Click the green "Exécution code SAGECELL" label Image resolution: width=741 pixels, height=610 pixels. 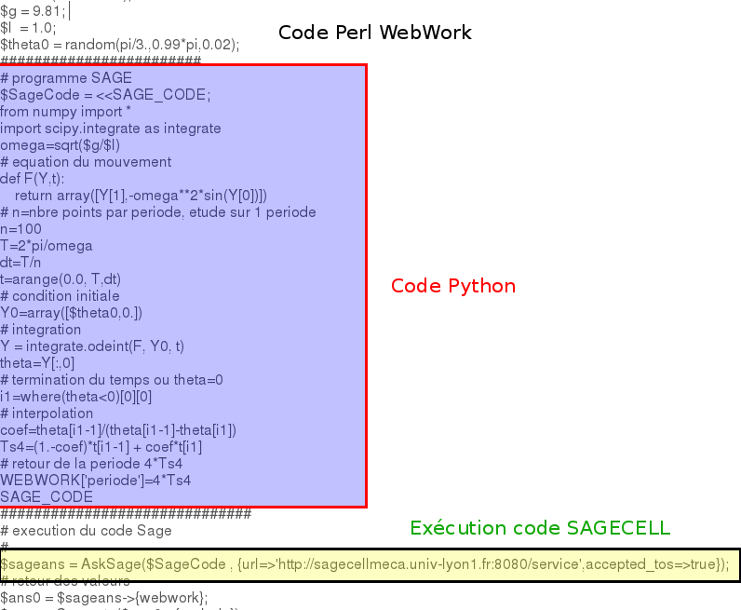tap(540, 528)
